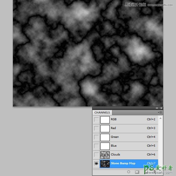The image size is (176, 176).
Task: Enable visibility for the Green channel
Action: pos(96,137)
